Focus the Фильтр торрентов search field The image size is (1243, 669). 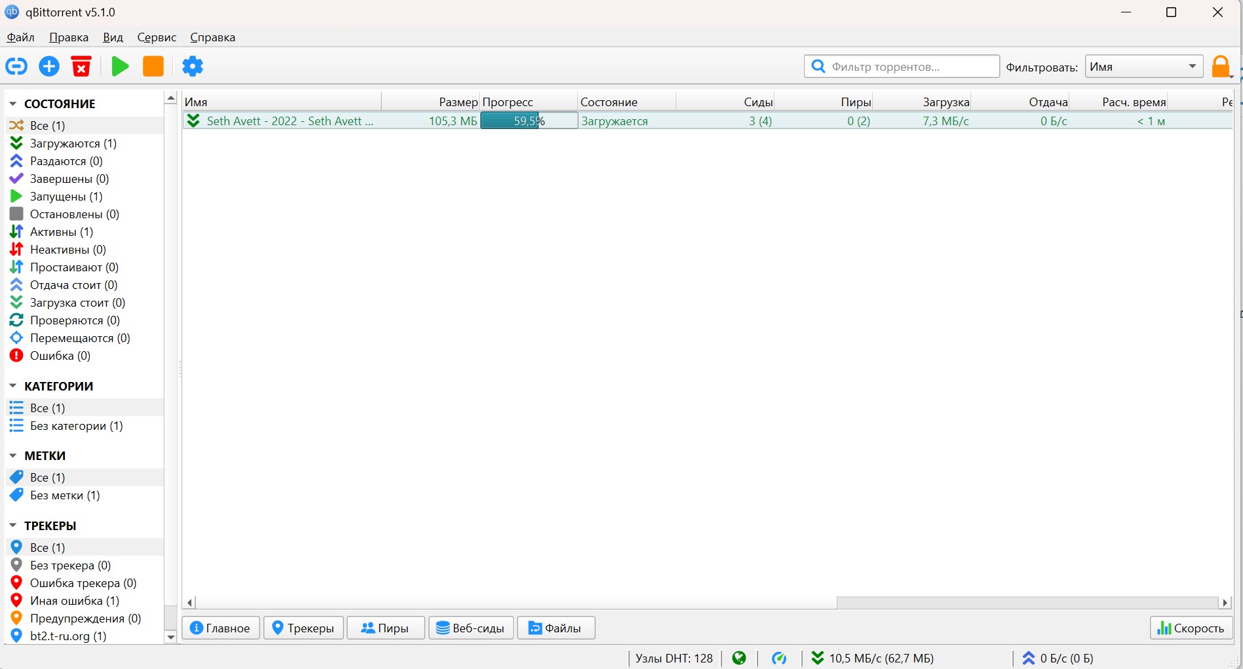902,66
